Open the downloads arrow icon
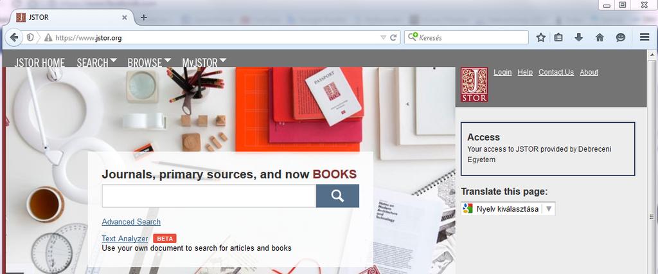The image size is (658, 274). click(579, 37)
